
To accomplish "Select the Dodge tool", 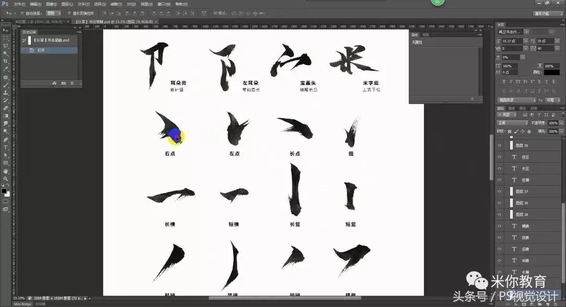I will [x=5, y=131].
